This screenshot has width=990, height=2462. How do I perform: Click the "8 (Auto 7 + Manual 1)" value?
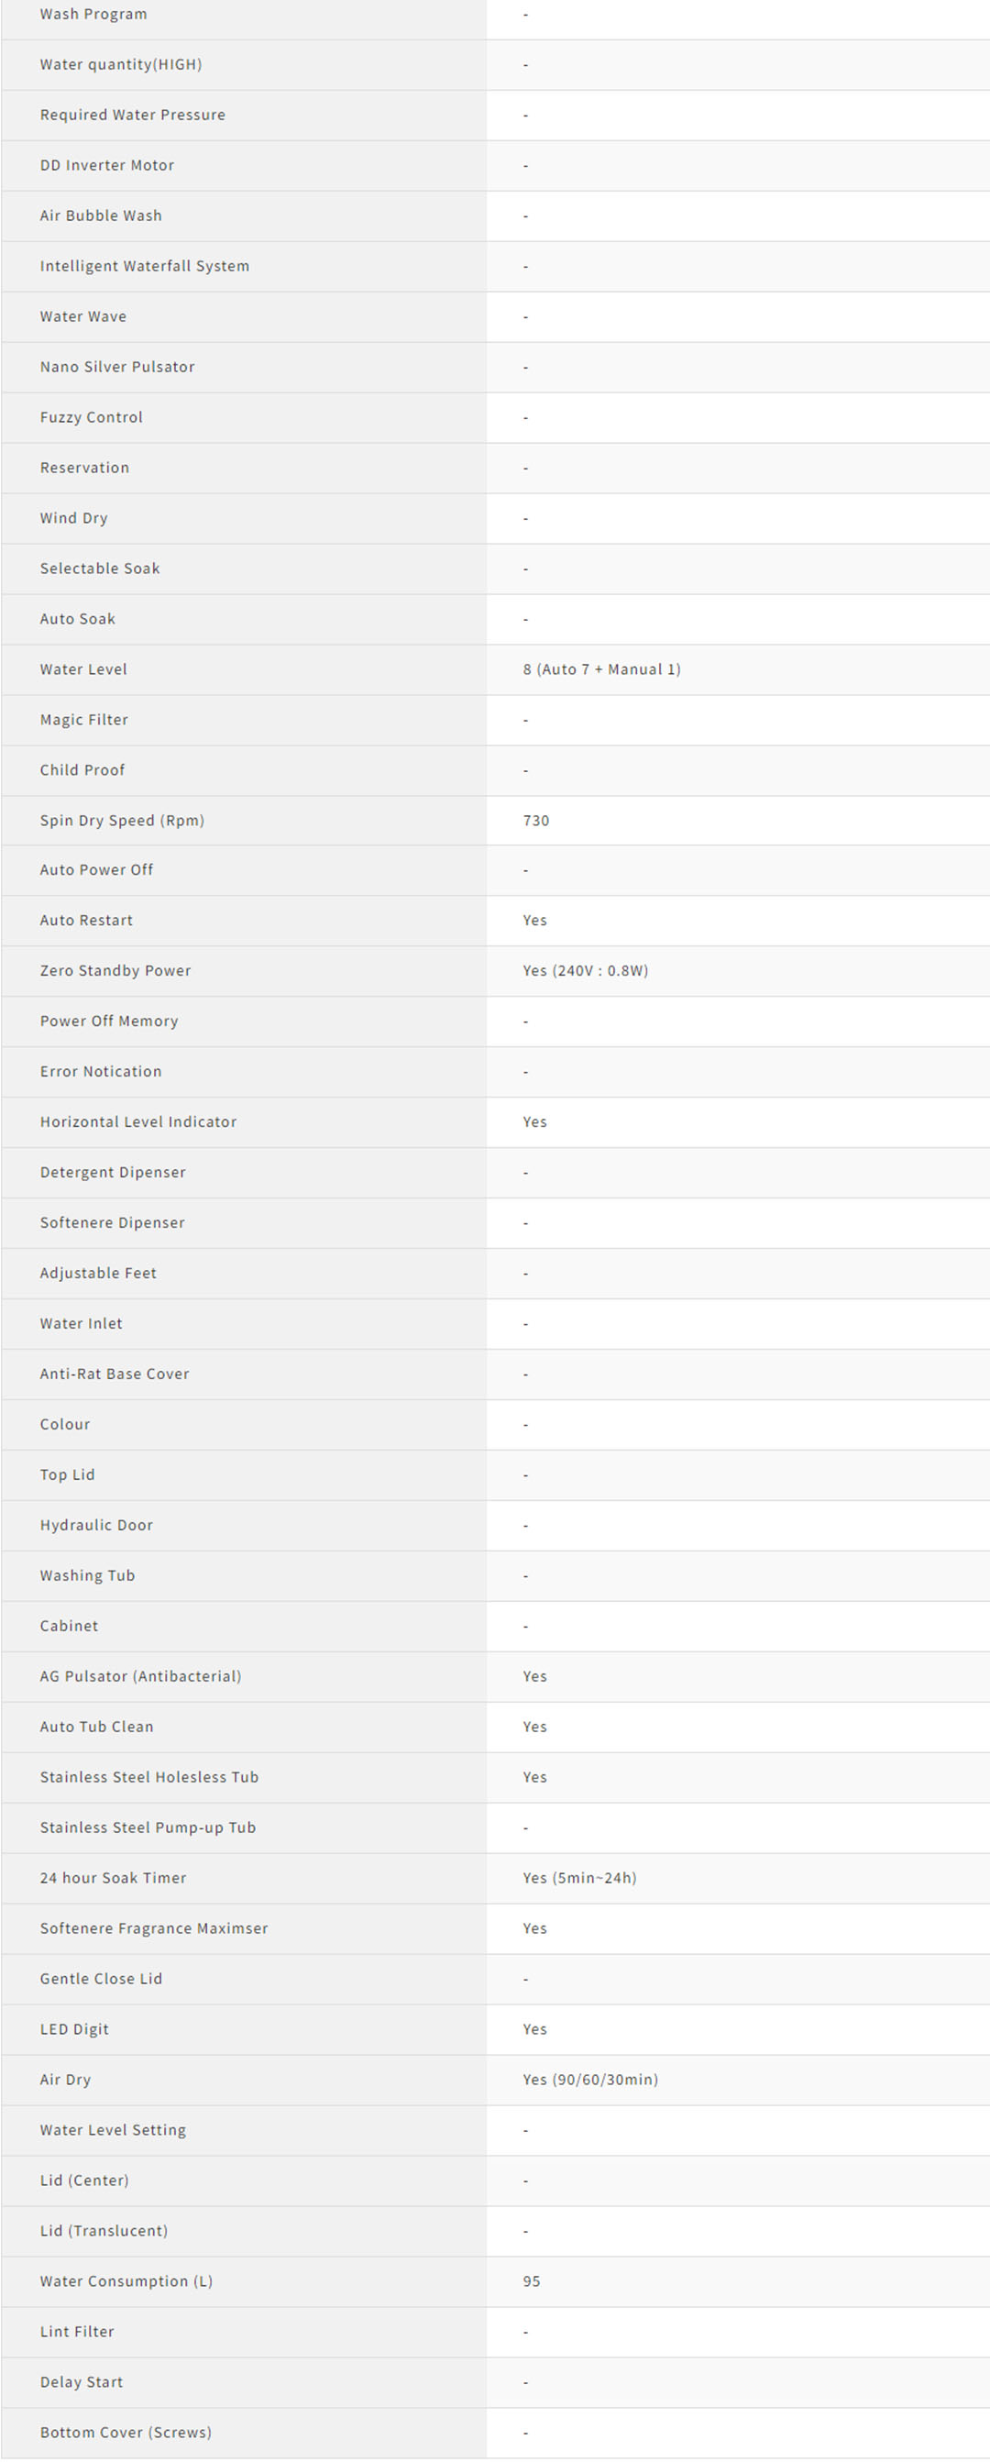tap(601, 669)
